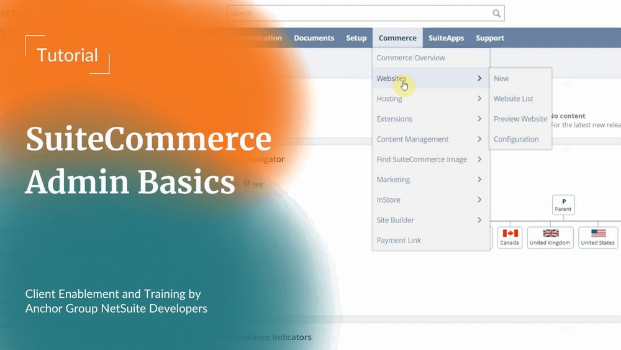Select the Site Builder menu entry

[x=431, y=220]
